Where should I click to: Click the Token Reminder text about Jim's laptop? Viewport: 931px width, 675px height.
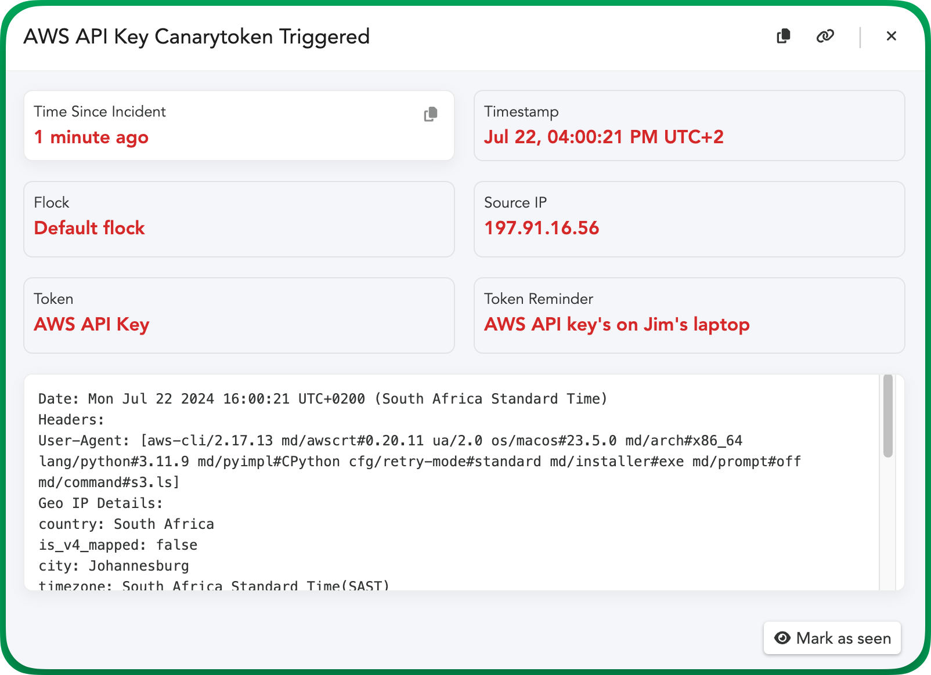coord(616,324)
